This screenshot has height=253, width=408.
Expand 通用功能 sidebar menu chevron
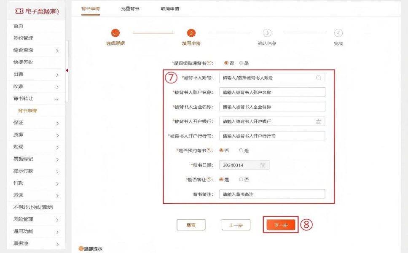pos(57,232)
